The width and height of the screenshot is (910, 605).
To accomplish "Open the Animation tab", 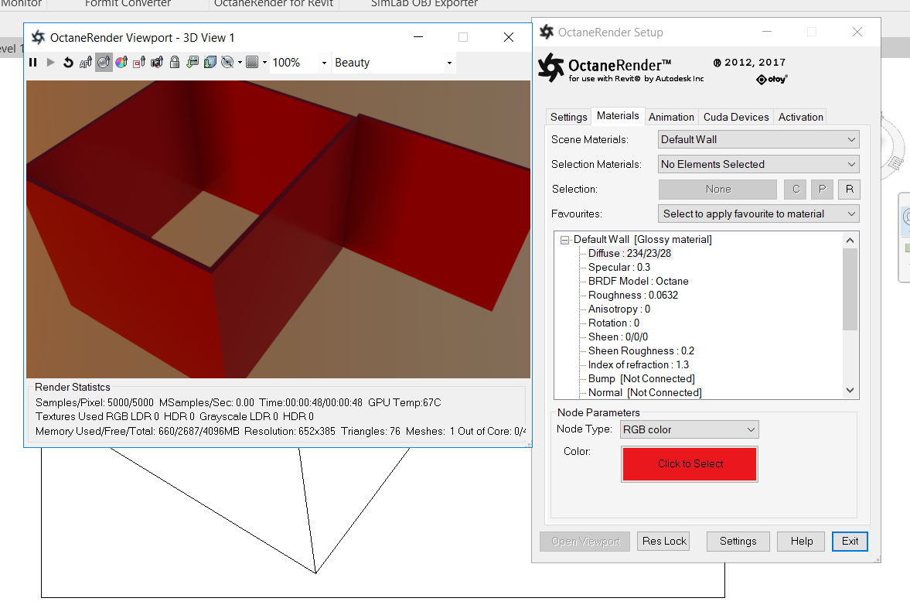I will tap(671, 117).
